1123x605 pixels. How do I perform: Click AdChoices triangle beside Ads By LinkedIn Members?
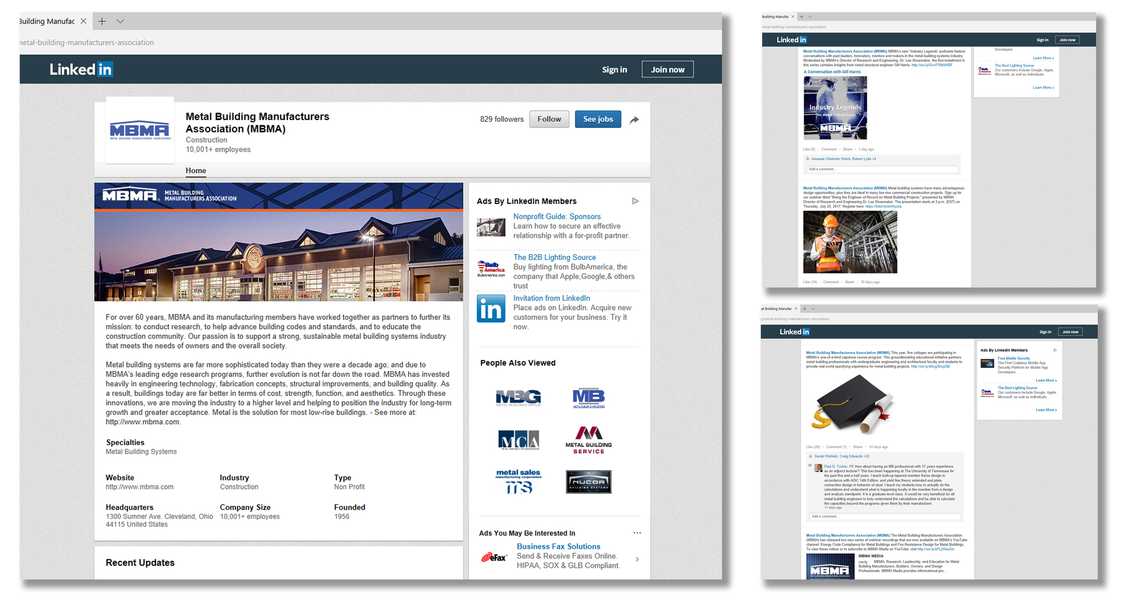635,201
